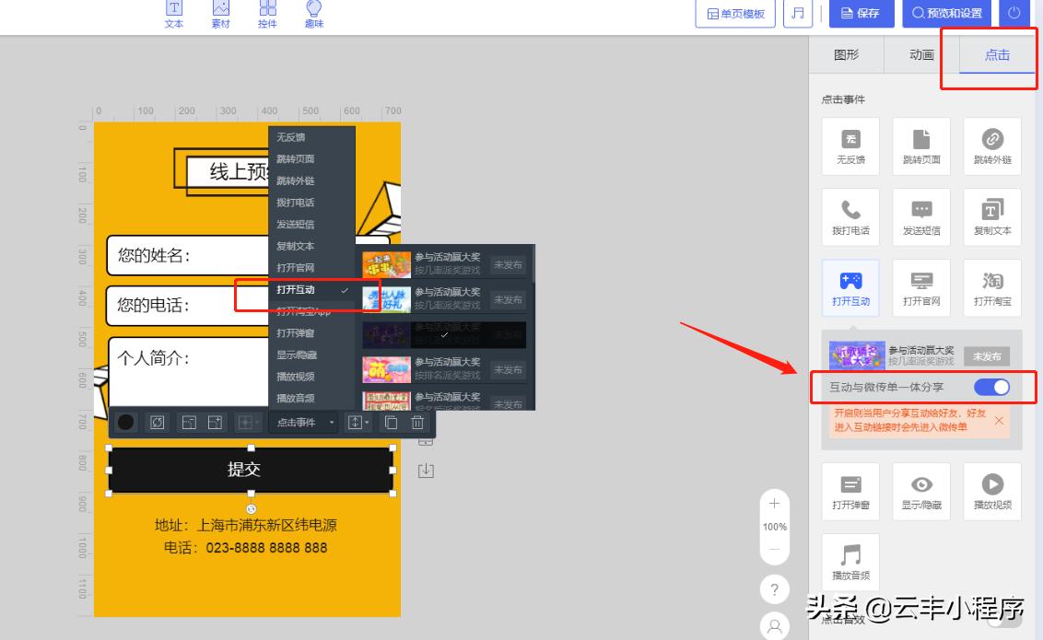The height and width of the screenshot is (640, 1043).
Task: Switch to the 动画 tab
Action: tap(921, 54)
